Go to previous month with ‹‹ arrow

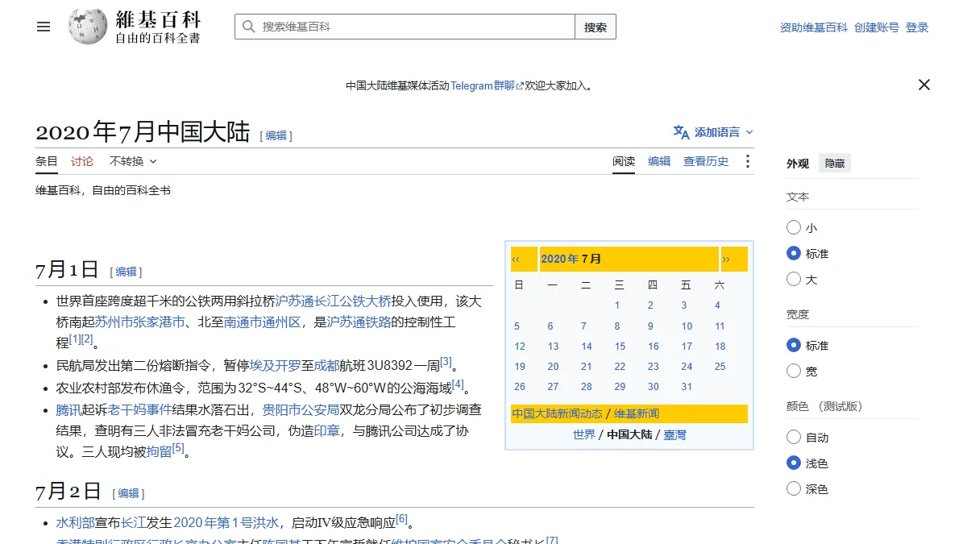(x=516, y=260)
